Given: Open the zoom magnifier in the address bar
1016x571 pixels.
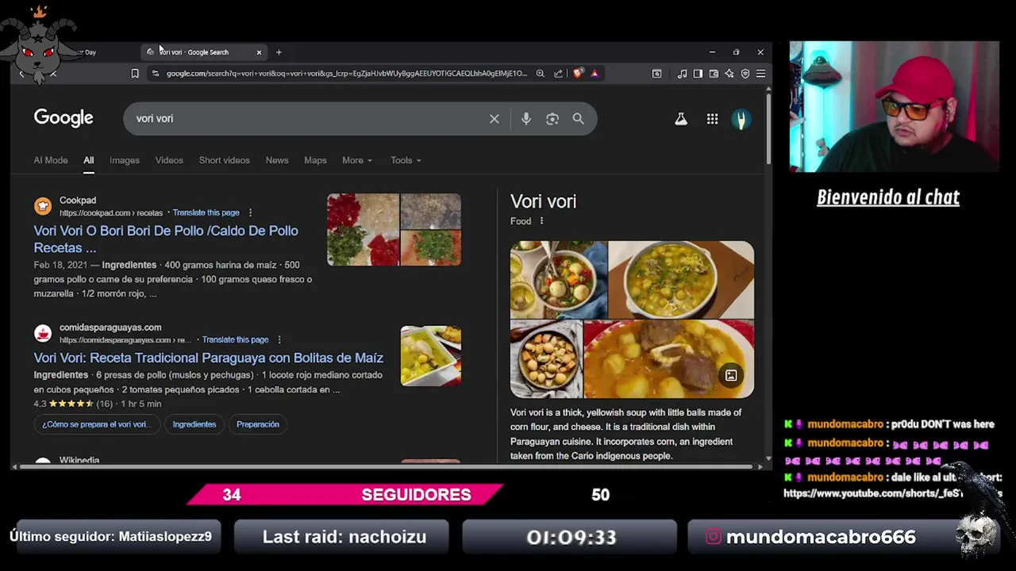Looking at the screenshot, I should [x=540, y=74].
